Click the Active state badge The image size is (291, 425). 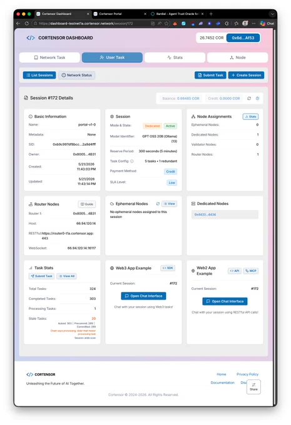coord(170,126)
